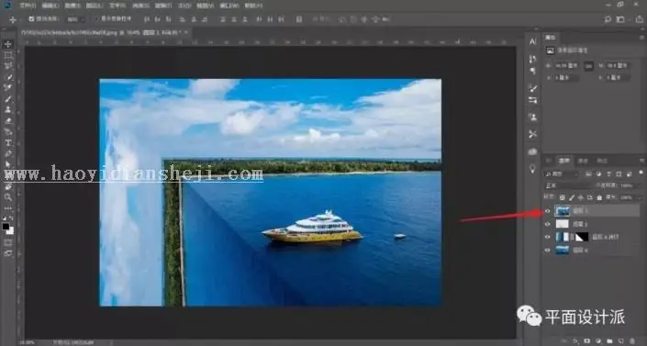The image size is (647, 346).
Task: Open the Image menu
Action: pyautogui.click(x=73, y=6)
